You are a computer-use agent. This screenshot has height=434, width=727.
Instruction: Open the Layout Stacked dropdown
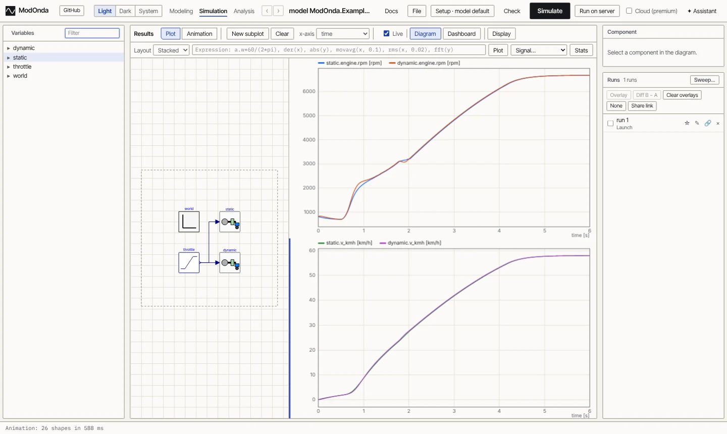(171, 50)
